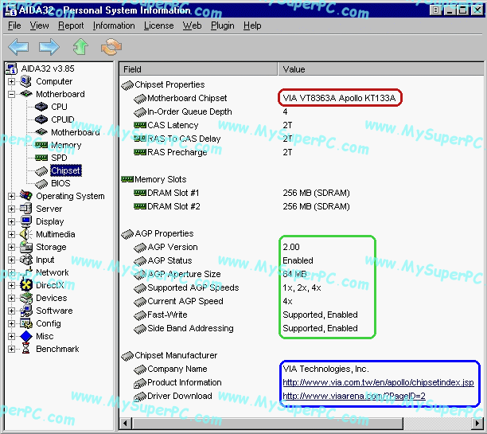Click the CPU chip icon in the tree
This screenshot has height=434, width=487.
(41, 107)
